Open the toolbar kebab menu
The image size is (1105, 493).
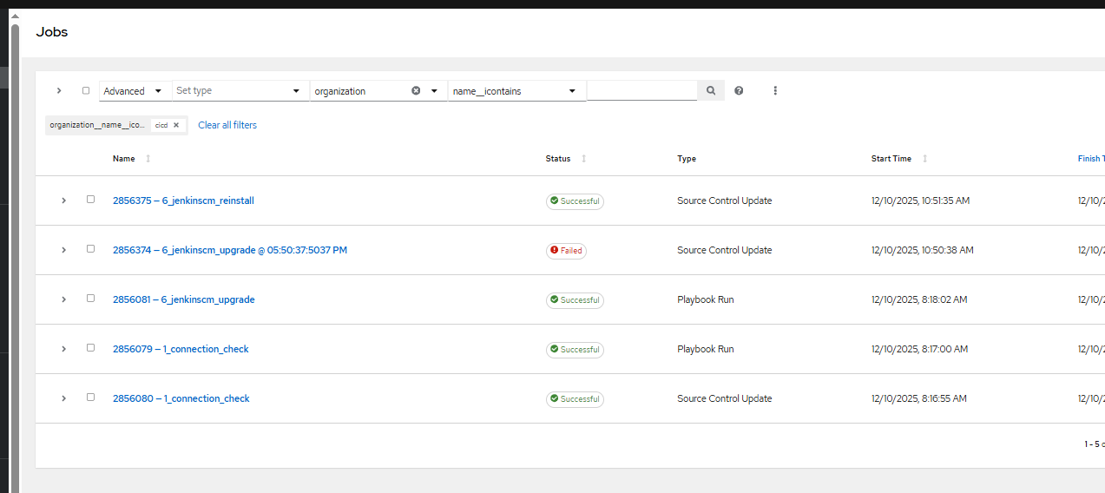click(x=775, y=90)
